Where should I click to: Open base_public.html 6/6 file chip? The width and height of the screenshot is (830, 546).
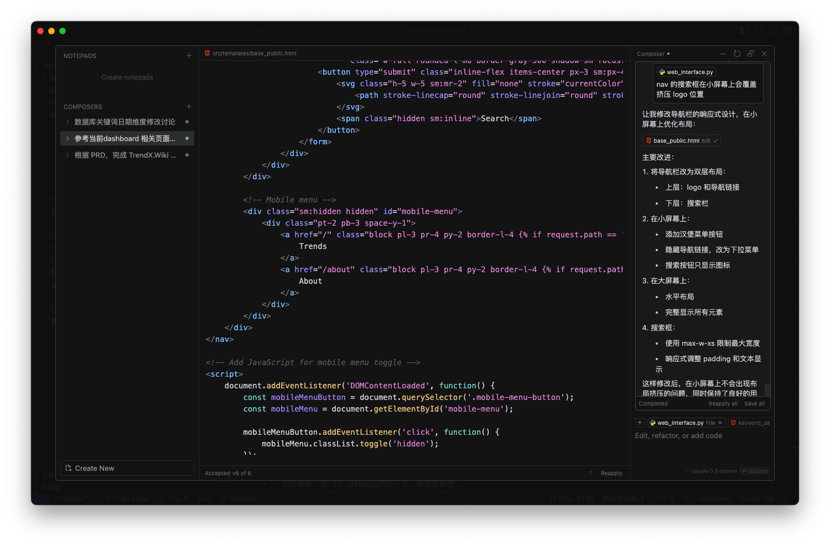[x=682, y=141]
